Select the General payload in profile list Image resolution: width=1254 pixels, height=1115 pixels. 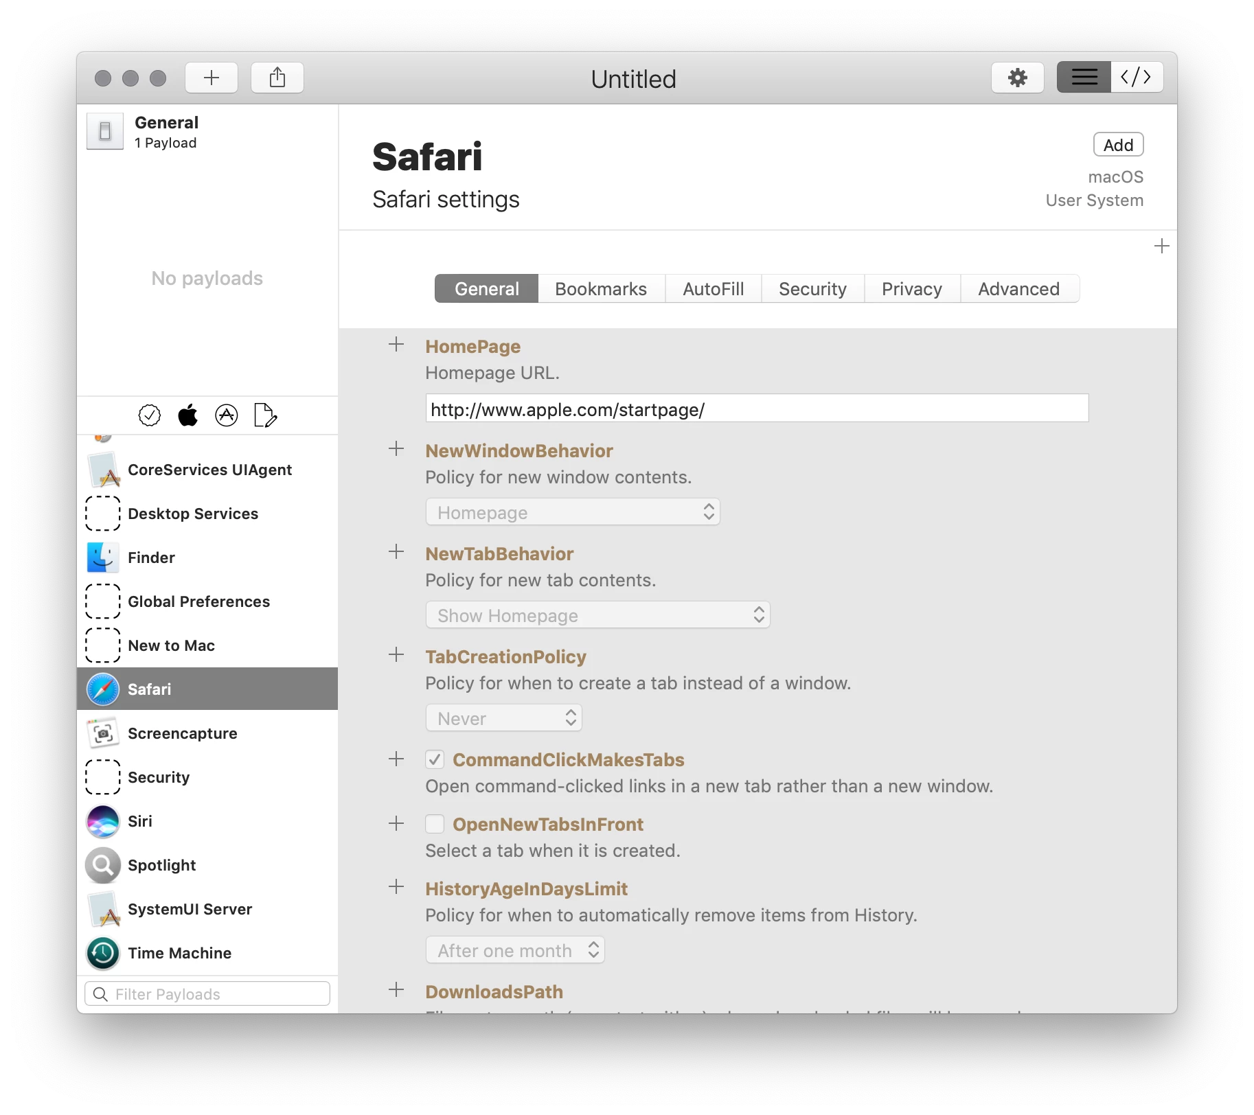coord(207,132)
